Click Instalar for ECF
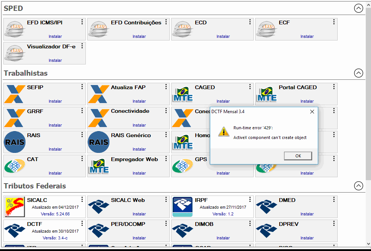This screenshot has width=371, height=251. click(307, 36)
